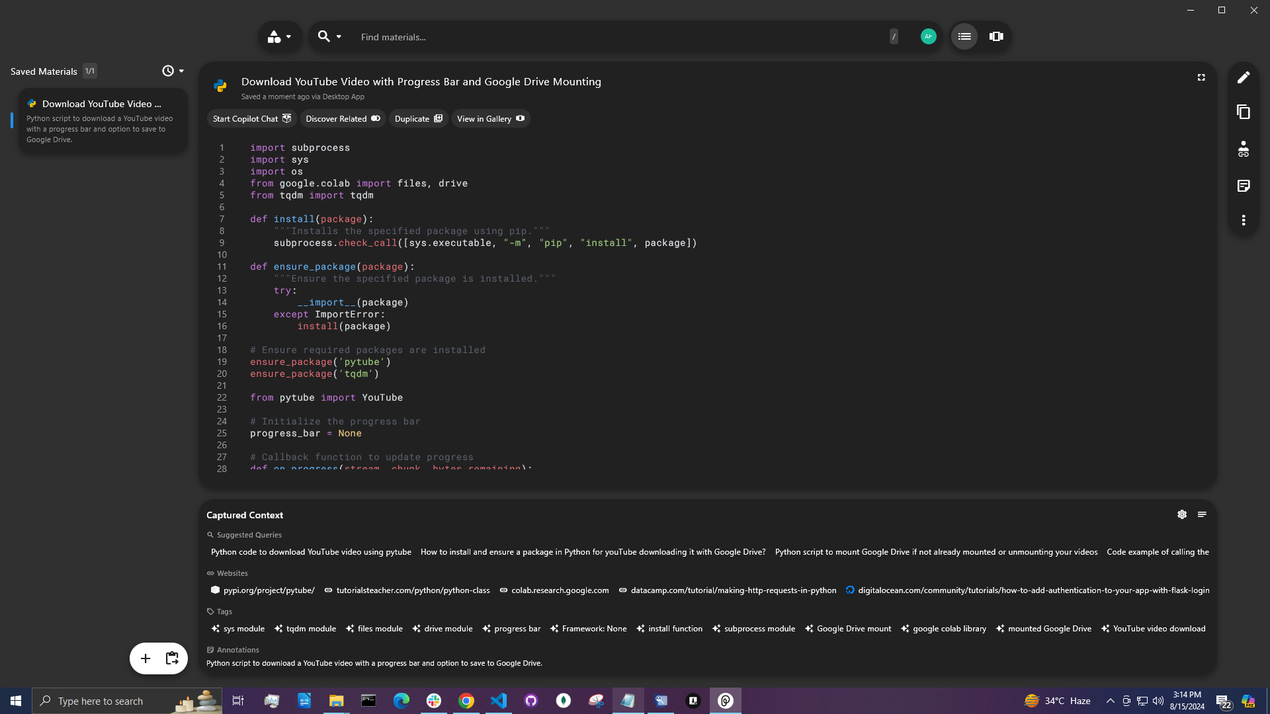Click the plus add material button
Image resolution: width=1270 pixels, height=714 pixels.
coord(146,658)
